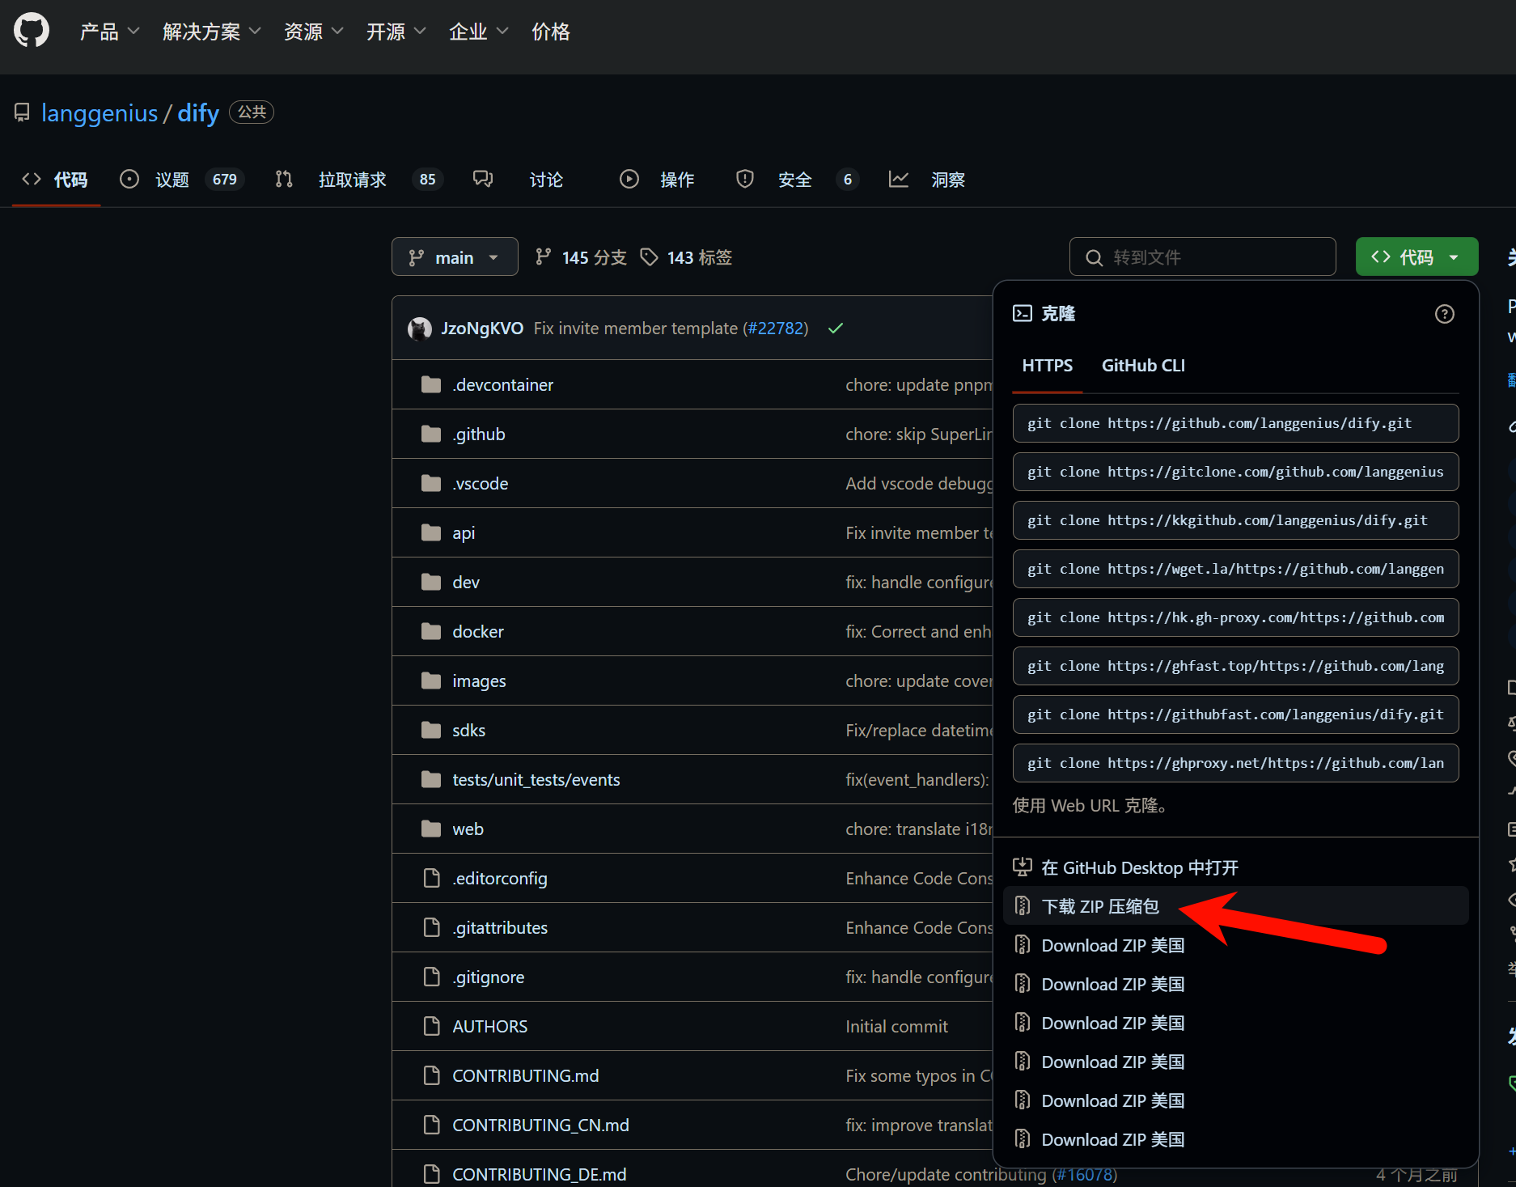Select the HTTPS clone tab
This screenshot has width=1516, height=1187.
(1048, 366)
